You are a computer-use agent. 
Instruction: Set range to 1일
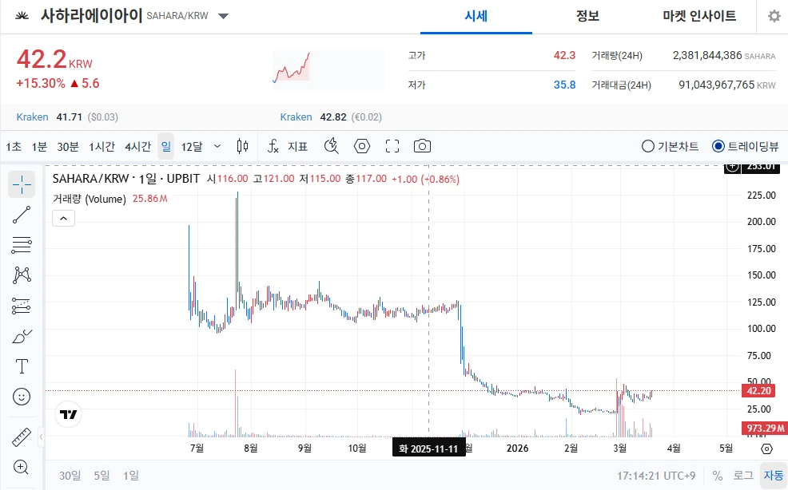[x=131, y=476]
